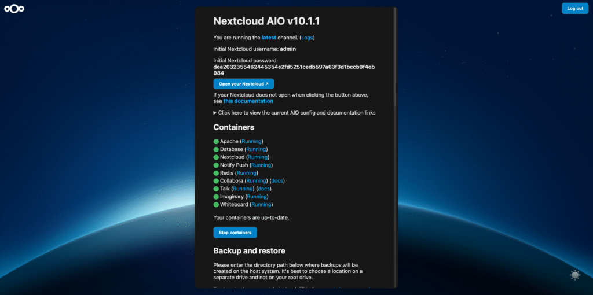
Task: Click the Whiteboard Running status link
Action: 261,204
